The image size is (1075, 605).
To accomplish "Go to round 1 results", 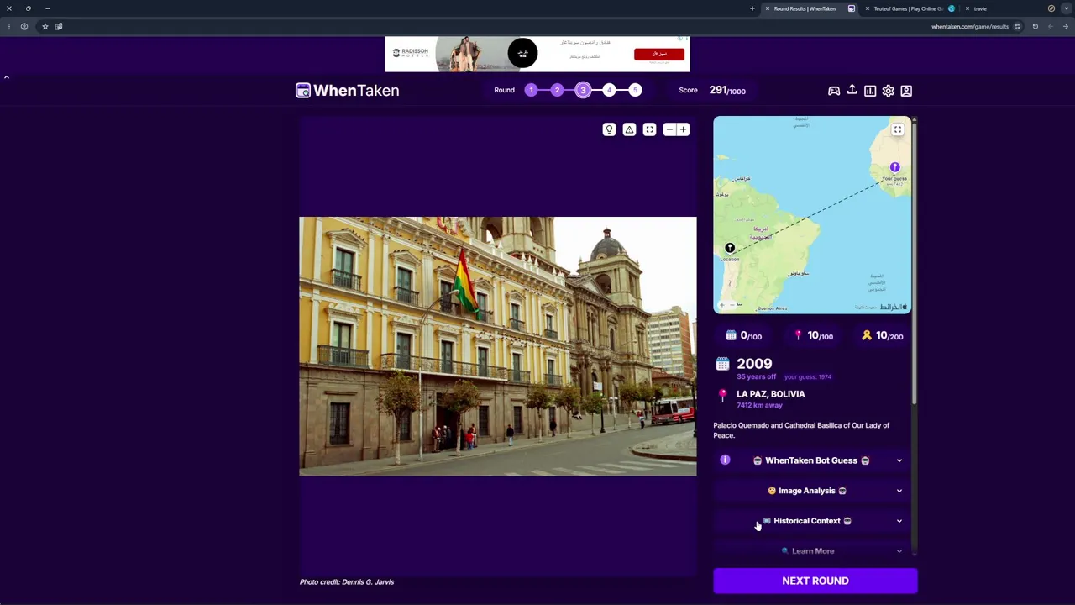I will [531, 90].
